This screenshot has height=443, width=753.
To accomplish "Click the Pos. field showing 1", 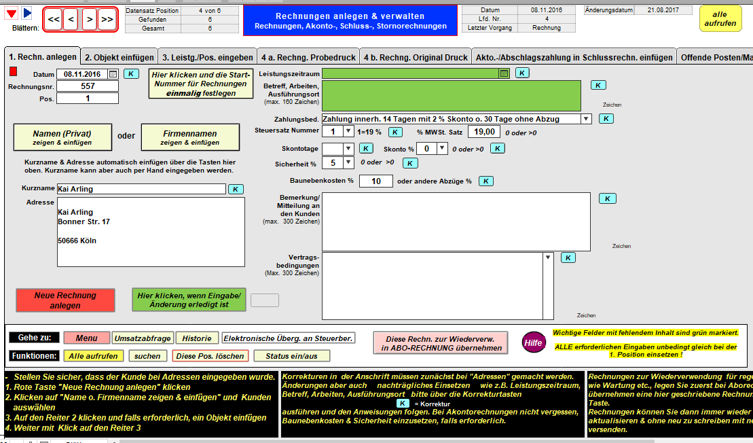I will (88, 98).
